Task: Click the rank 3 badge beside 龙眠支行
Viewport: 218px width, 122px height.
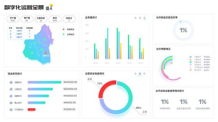Action: pos(11,96)
